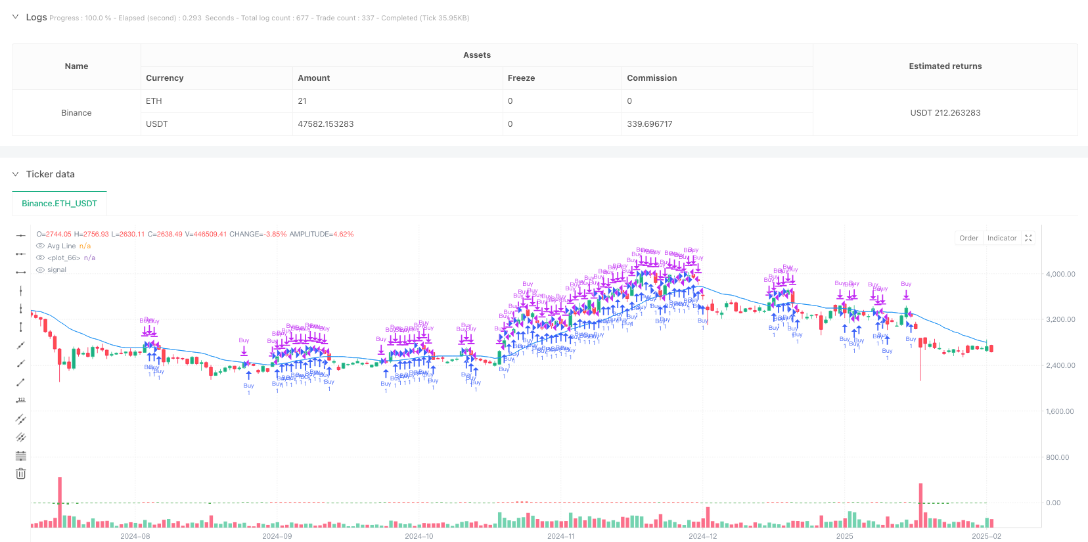The width and height of the screenshot is (1088, 542).
Task: Click the 2024-11 date axis label
Action: (560, 536)
